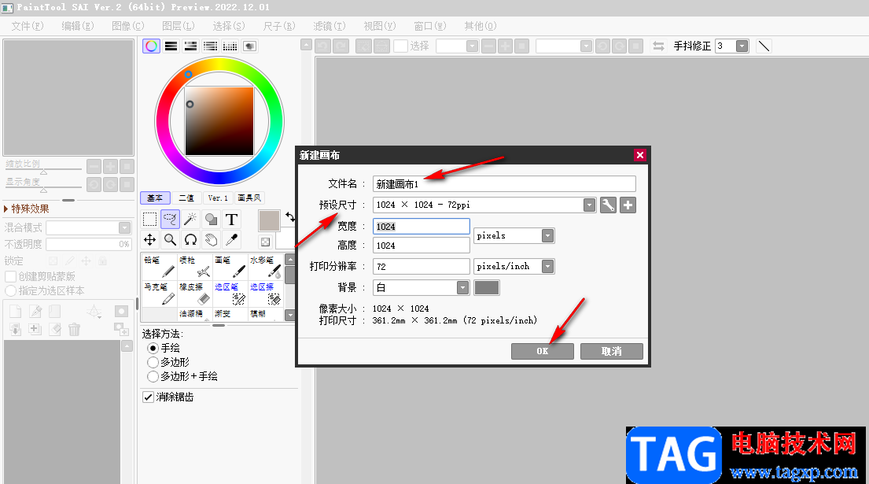This screenshot has height=484, width=869.
Task: Select the lasso selection tool
Action: click(170, 220)
